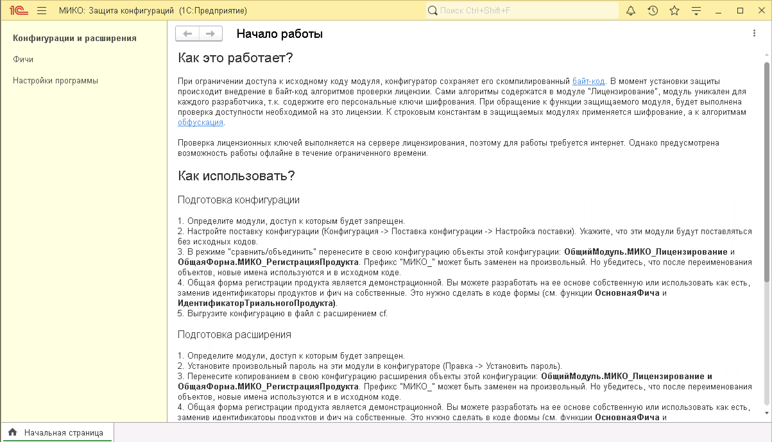Go forward with right arrow button
The height and width of the screenshot is (442, 772).
[x=211, y=34]
